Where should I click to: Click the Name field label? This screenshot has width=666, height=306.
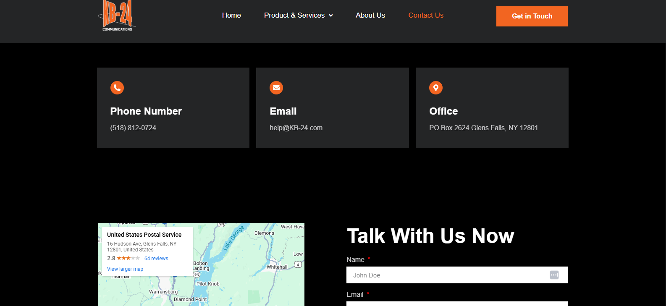pos(355,259)
